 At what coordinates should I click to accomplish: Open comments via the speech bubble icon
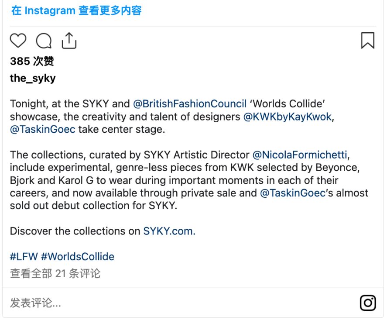point(44,41)
